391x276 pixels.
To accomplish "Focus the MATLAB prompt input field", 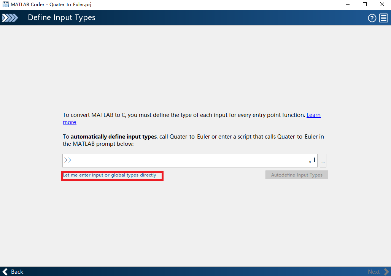I will [x=190, y=161].
